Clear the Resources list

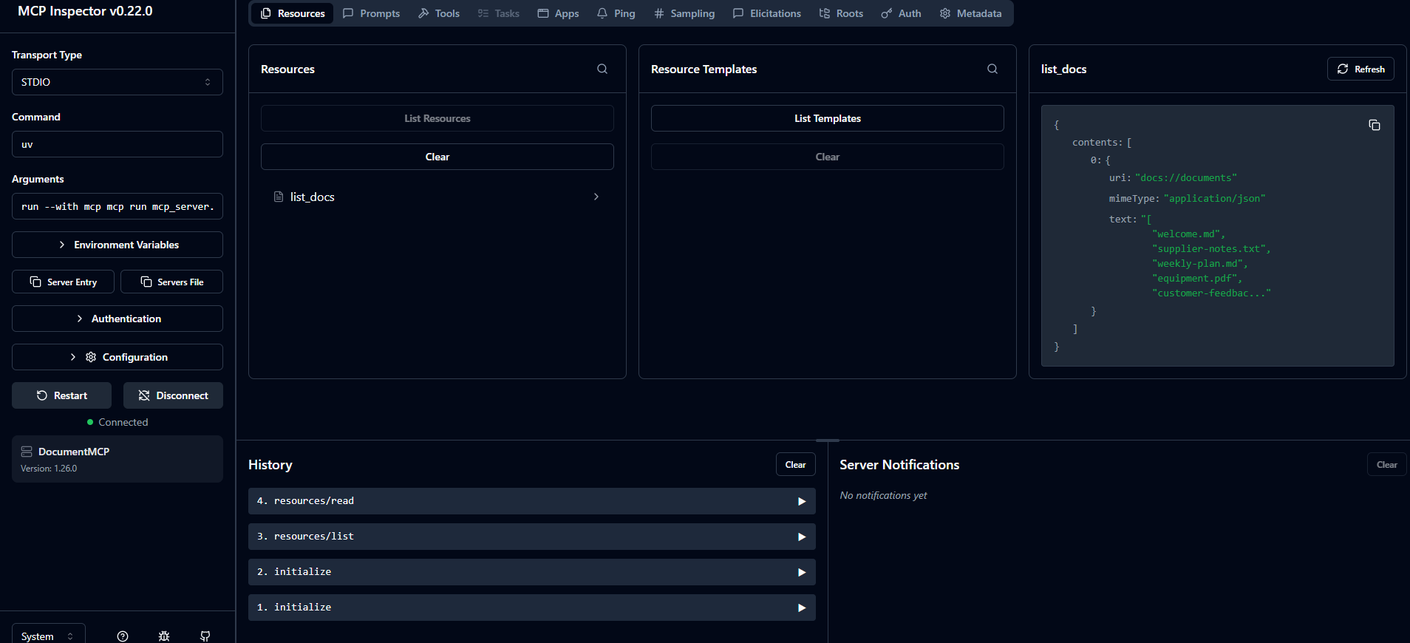tap(437, 157)
